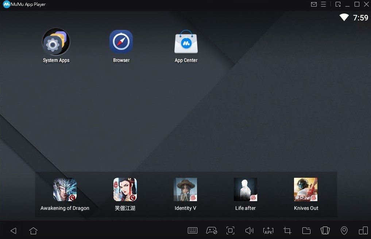371x239 pixels.
Task: Click the window-with-arrow icon in title bar
Action: [338, 4]
